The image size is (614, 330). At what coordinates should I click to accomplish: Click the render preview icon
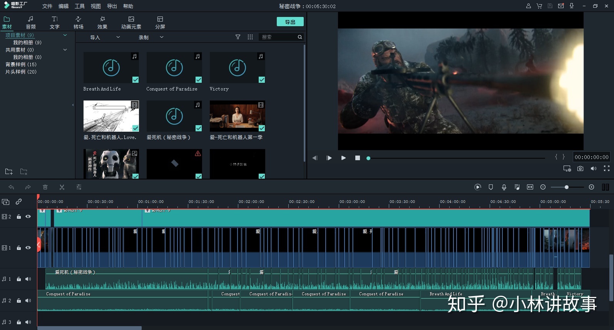pos(478,187)
